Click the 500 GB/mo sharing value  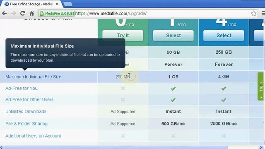point(173,124)
